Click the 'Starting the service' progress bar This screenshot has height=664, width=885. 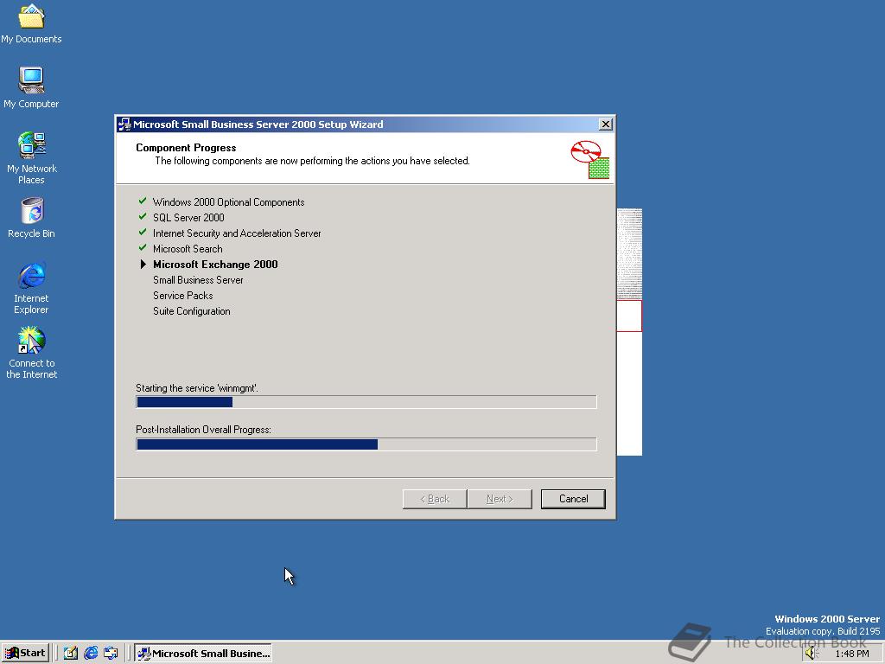366,401
